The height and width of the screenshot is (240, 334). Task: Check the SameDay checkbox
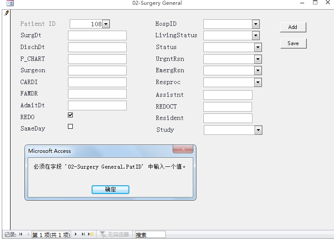[x=70, y=127]
